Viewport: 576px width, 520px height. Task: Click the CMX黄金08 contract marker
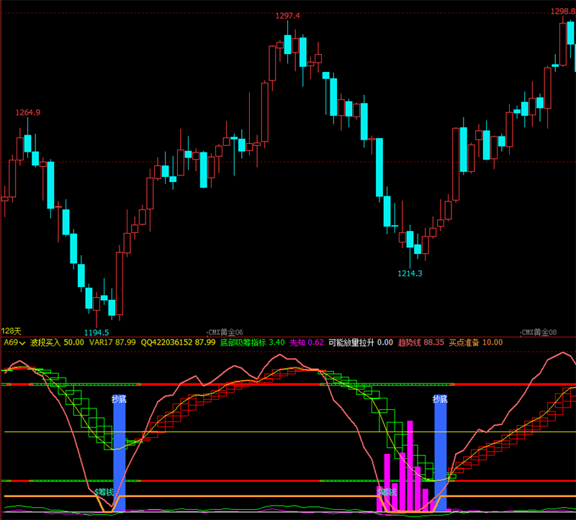pos(539,332)
